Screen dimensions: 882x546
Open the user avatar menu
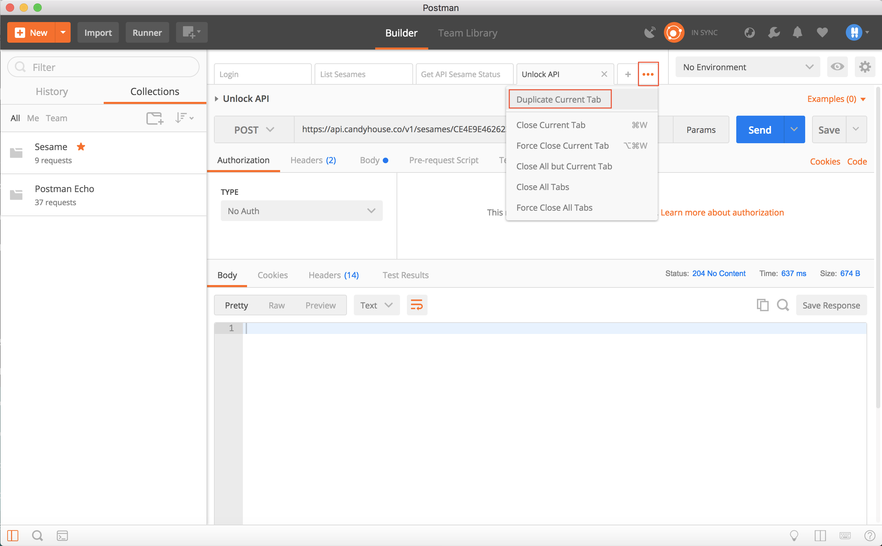pos(858,32)
